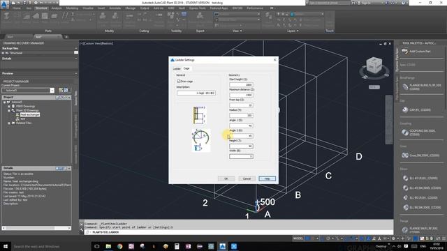447x251 pixels.
Task: Open the Analysis ribbon tab
Action: (57, 8)
